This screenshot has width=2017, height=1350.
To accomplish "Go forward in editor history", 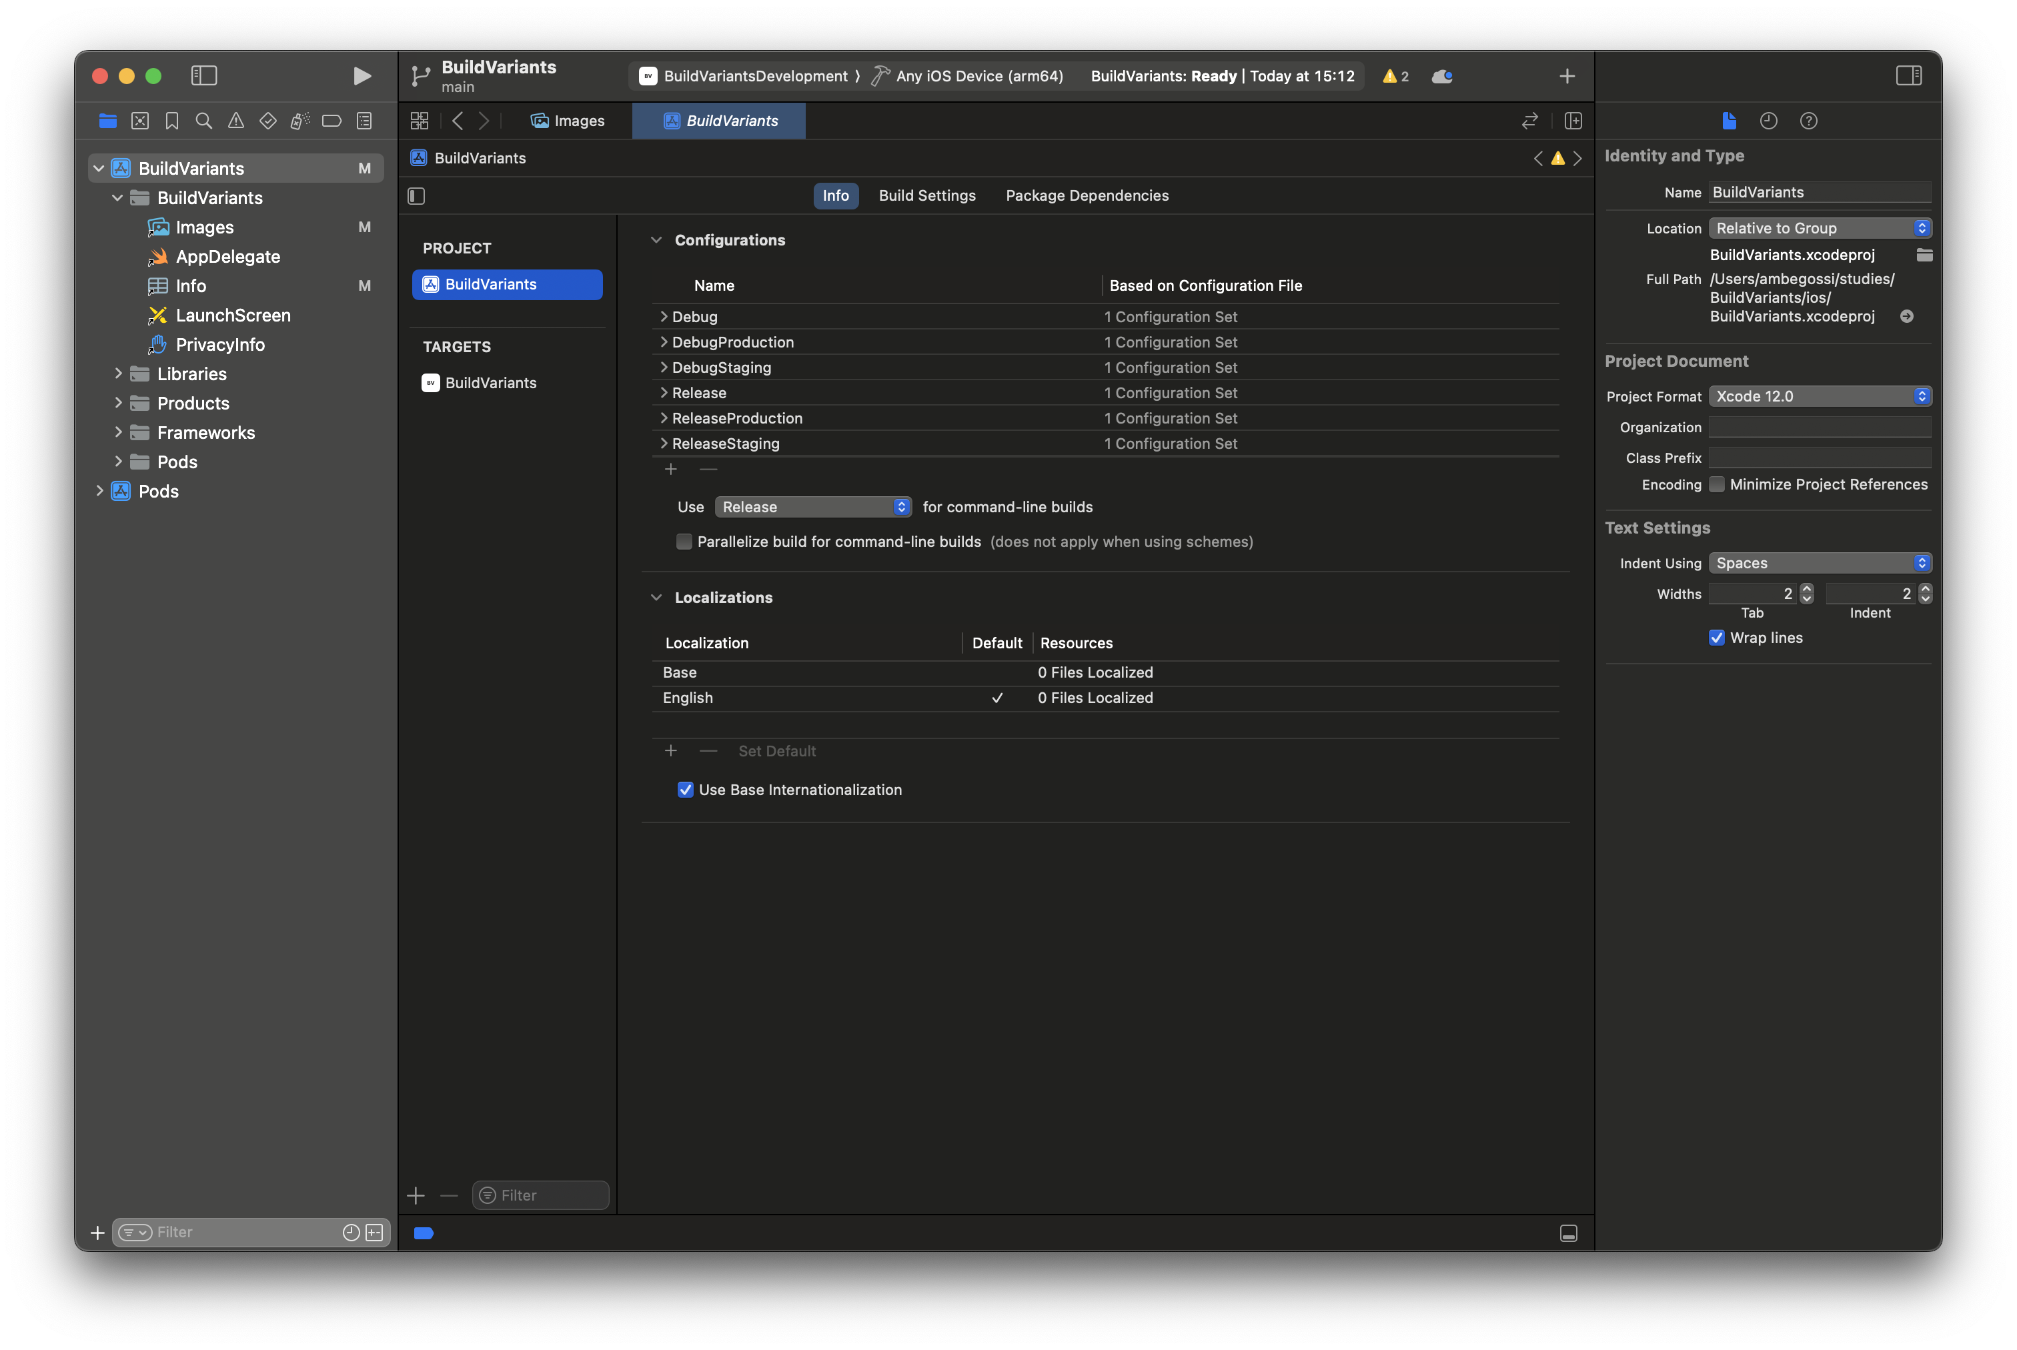I will coord(484,121).
